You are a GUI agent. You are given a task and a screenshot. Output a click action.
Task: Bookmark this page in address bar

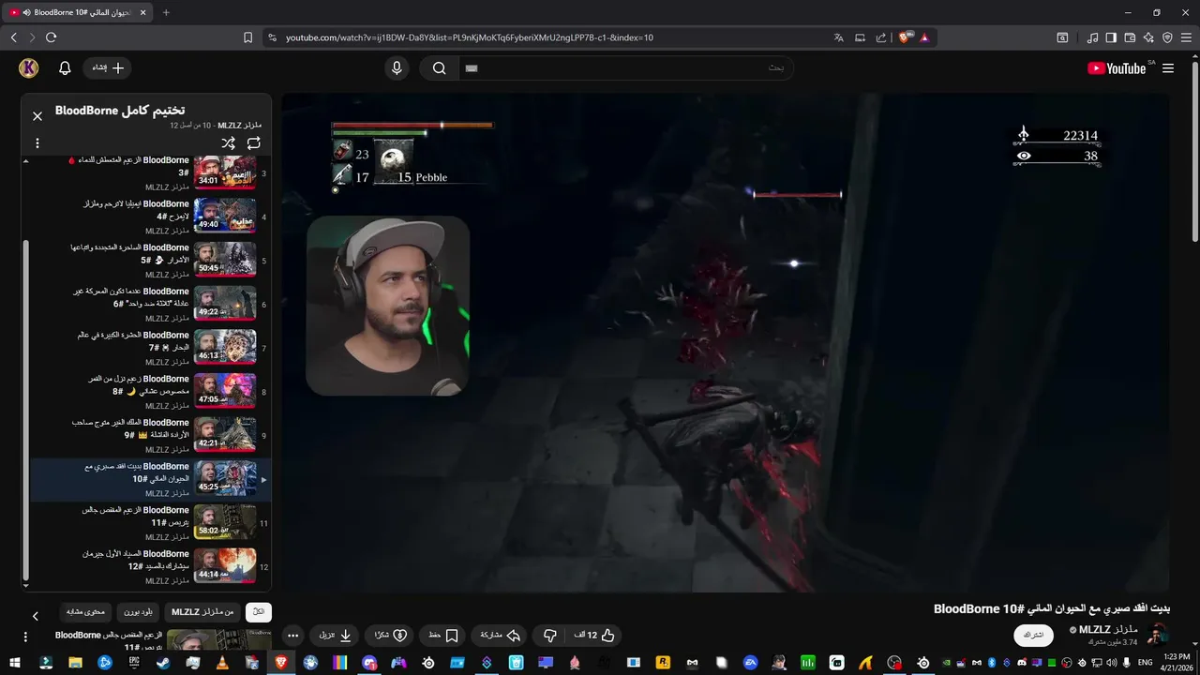(247, 37)
